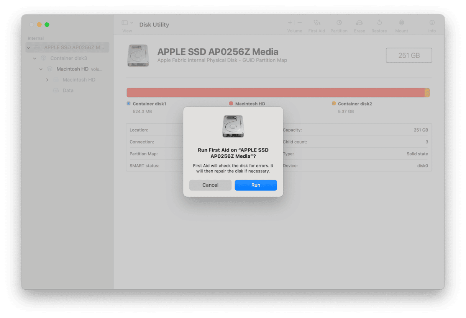The width and height of the screenshot is (466, 318).
Task: Click the Location label
Action: (139, 130)
